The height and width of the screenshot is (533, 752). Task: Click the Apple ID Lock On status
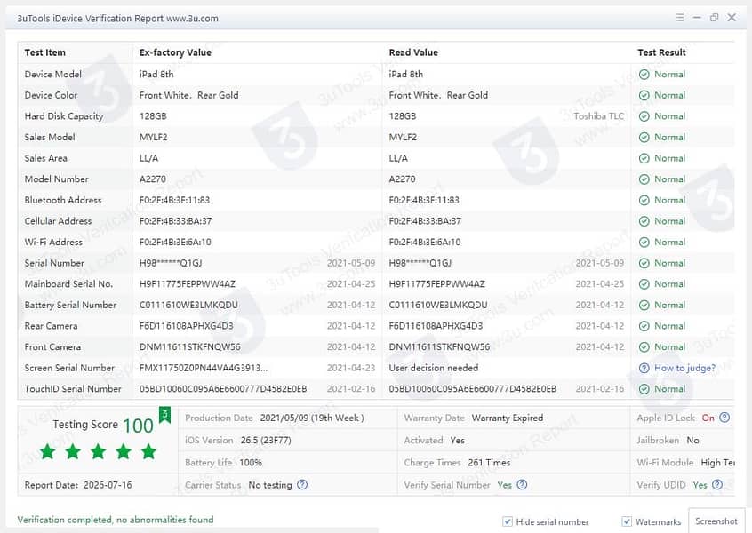pyautogui.click(x=708, y=418)
